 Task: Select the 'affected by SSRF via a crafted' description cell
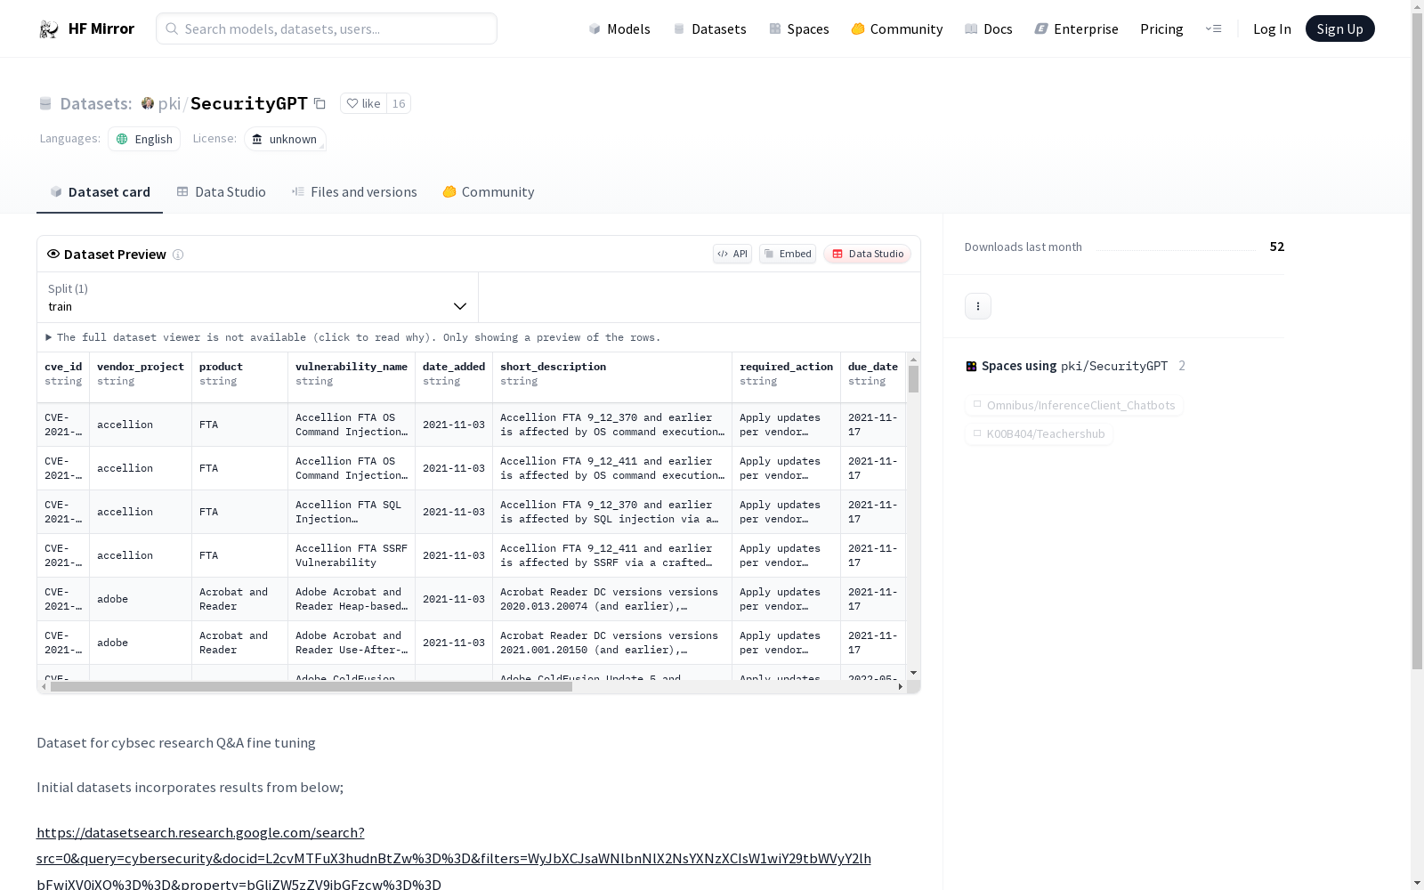tap(612, 555)
